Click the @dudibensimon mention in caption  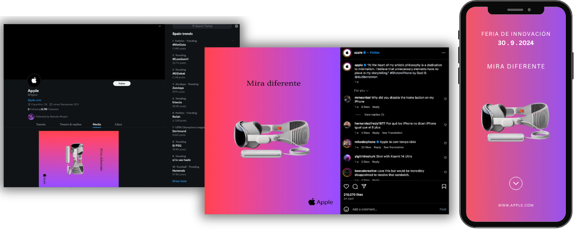366,77
